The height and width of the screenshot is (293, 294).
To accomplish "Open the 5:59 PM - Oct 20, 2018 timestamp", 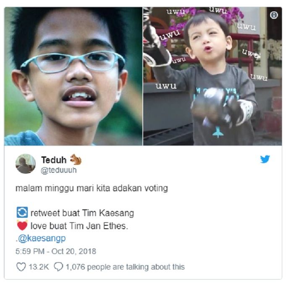I will pos(56,251).
